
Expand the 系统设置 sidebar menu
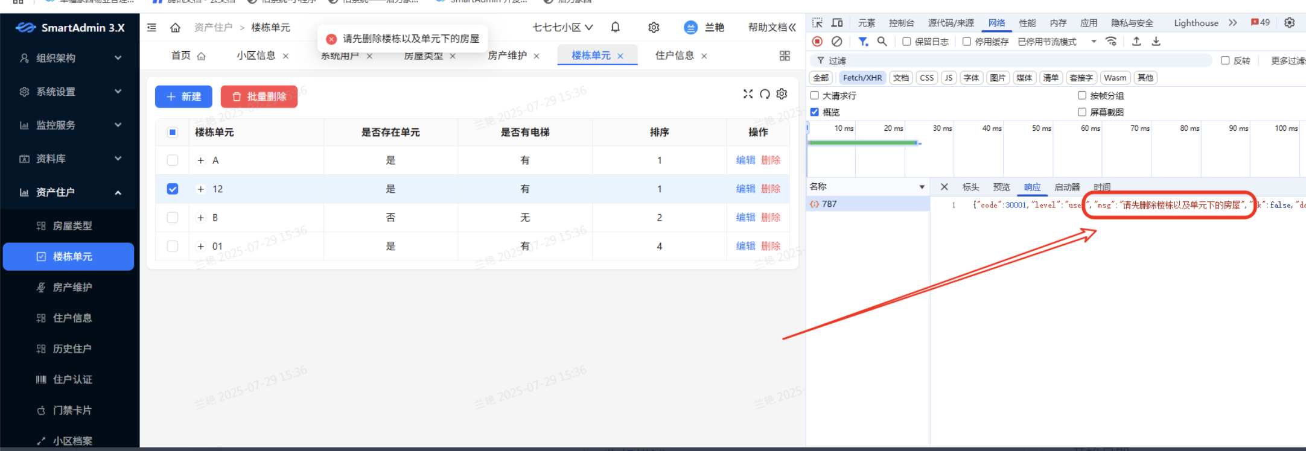[70, 92]
